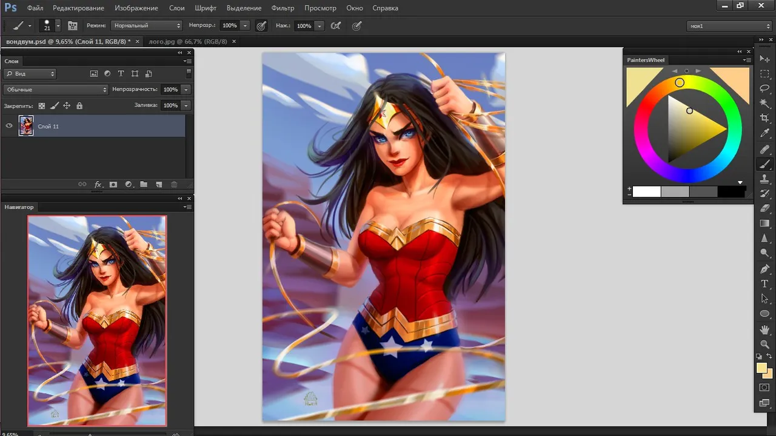Toggle adjustment layer filter
Screen dimensions: 776x436
coord(107,73)
